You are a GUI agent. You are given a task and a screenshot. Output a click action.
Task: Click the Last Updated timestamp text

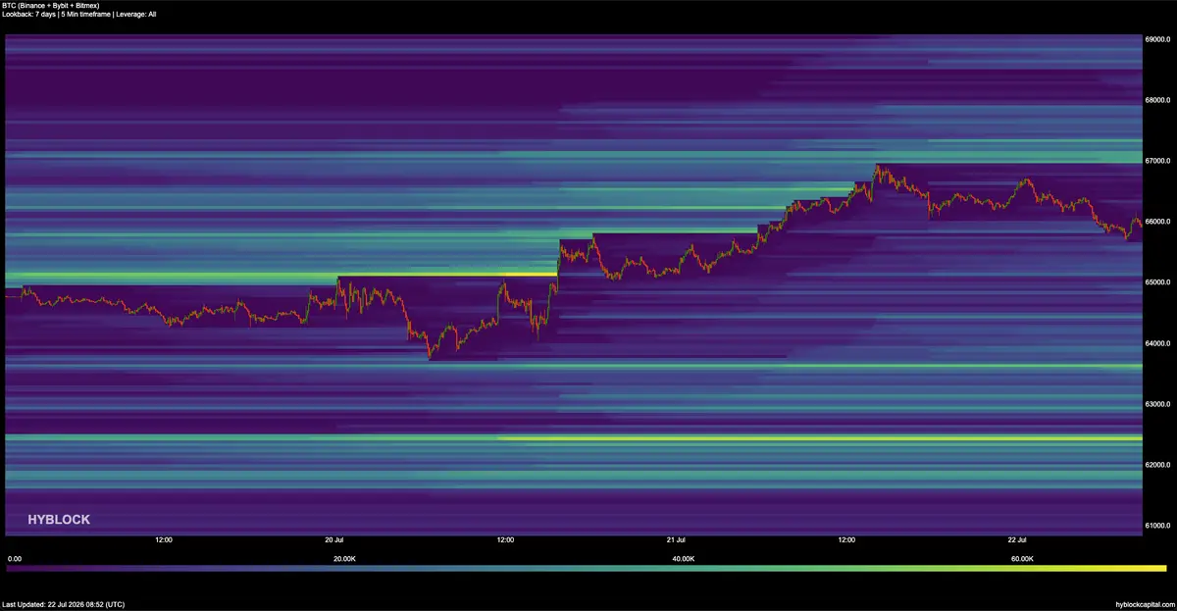pyautogui.click(x=64, y=604)
